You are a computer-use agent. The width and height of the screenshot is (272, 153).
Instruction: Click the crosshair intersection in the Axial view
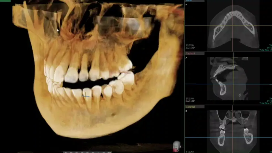click(233, 26)
